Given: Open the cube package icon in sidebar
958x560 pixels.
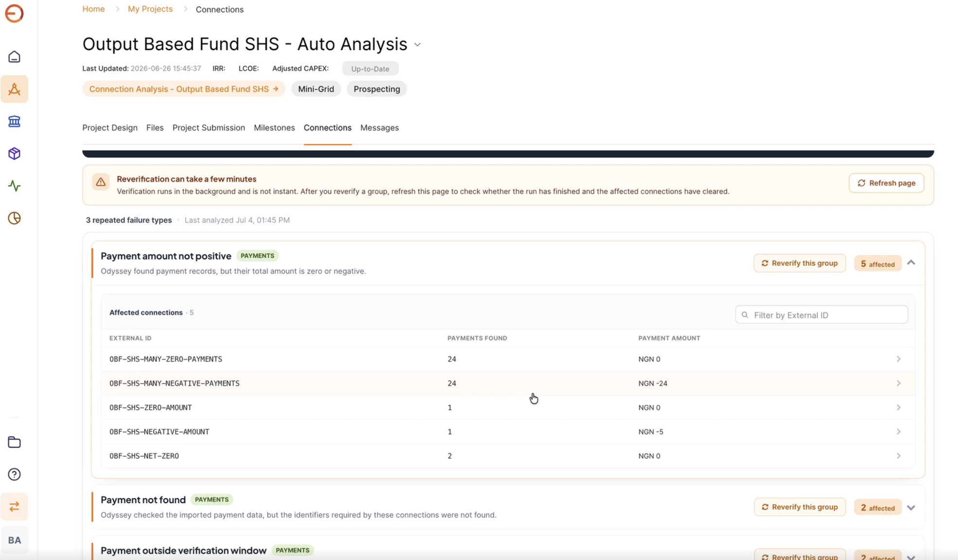Looking at the screenshot, I should [x=14, y=154].
